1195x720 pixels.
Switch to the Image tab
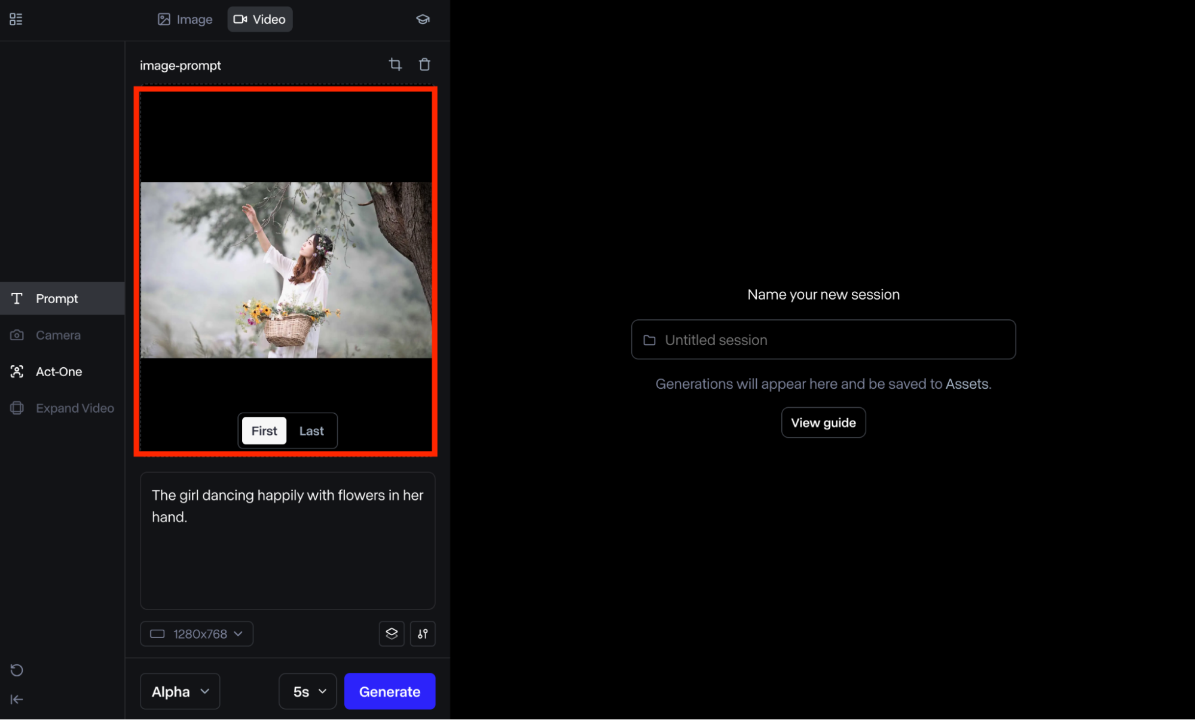[x=185, y=19]
